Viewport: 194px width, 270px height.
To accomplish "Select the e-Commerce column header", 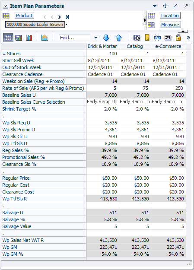I will tap(169, 47).
